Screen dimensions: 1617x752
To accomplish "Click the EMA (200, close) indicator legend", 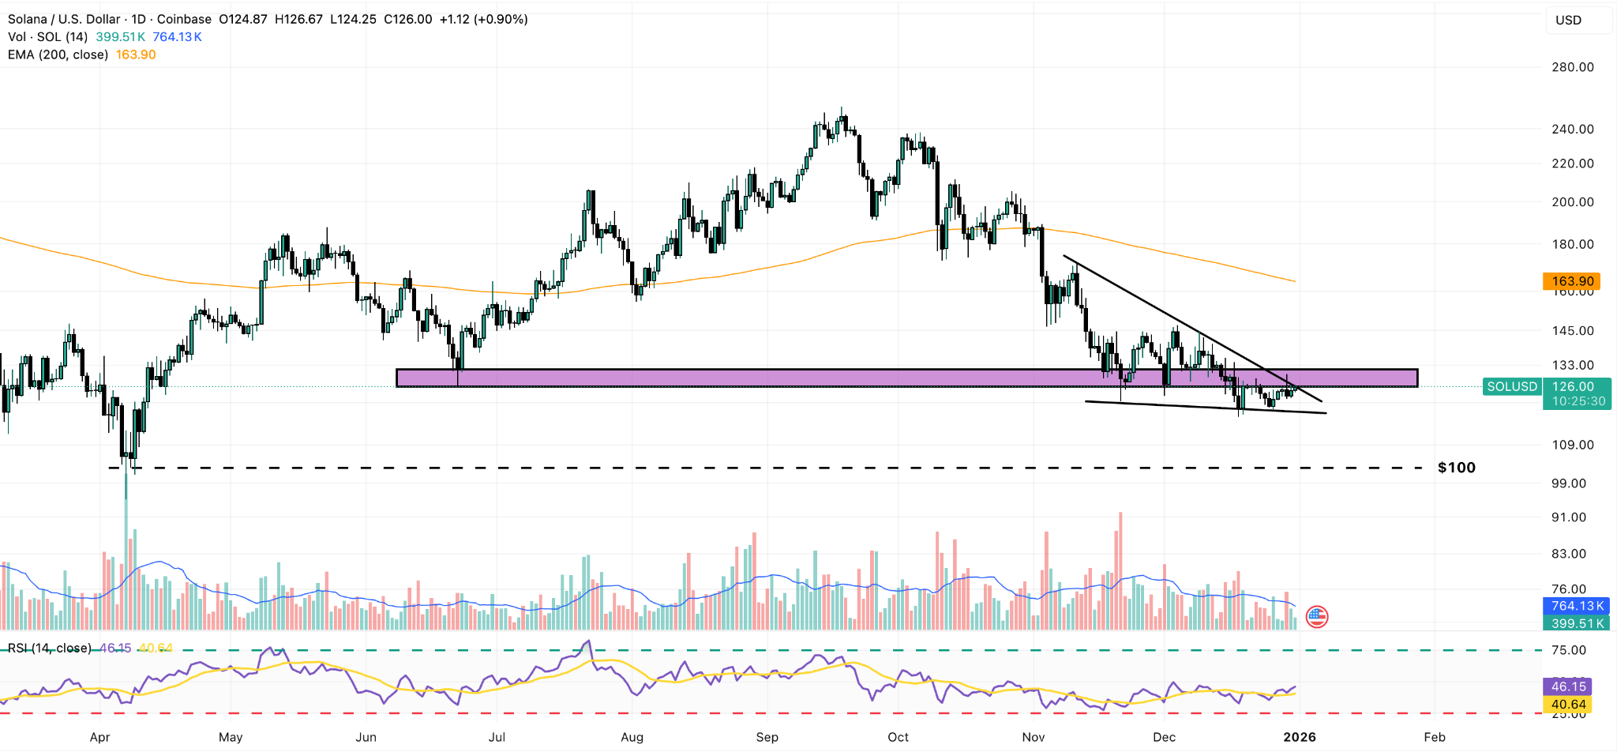I will (58, 55).
